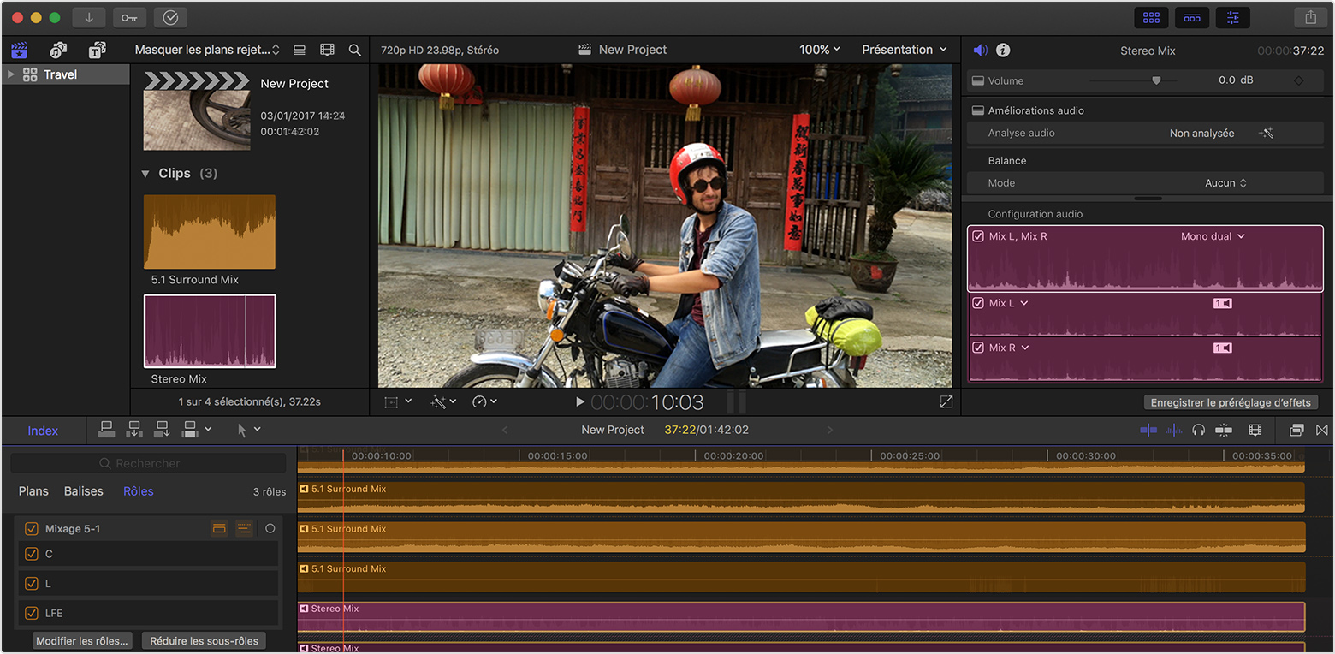1335x654 pixels.
Task: Select the Plans tab in index
Action: tap(33, 491)
